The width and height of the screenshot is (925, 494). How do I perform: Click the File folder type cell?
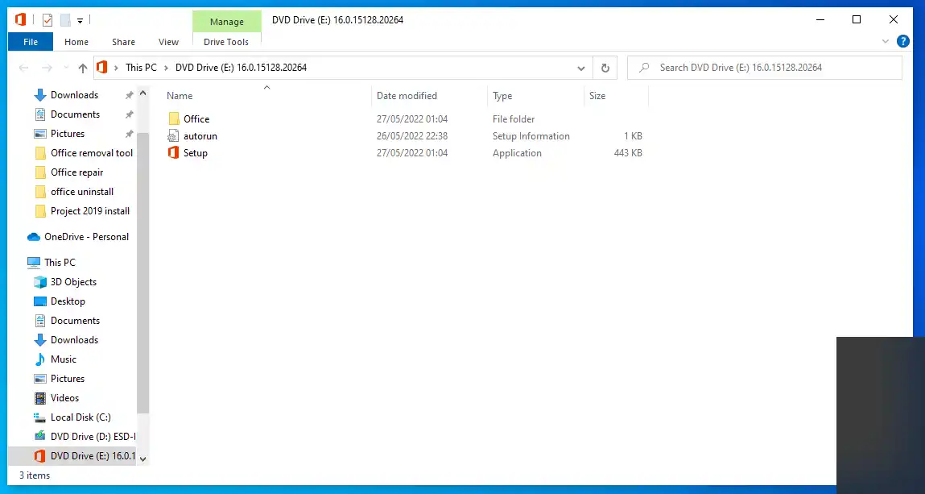click(514, 119)
